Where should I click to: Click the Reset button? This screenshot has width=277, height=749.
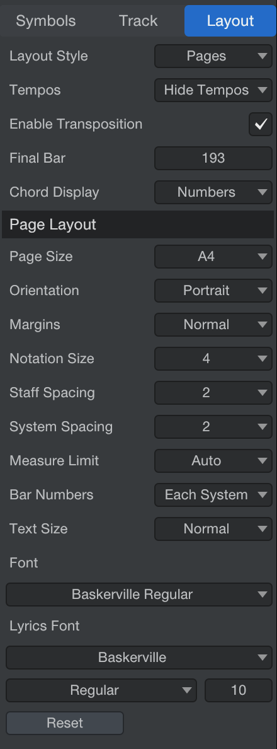[x=65, y=723]
